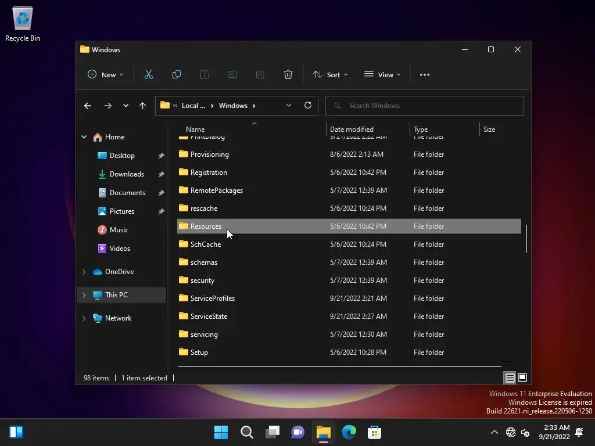Select the ServiceProfiles folder
595x446 pixels.
coord(349,298)
